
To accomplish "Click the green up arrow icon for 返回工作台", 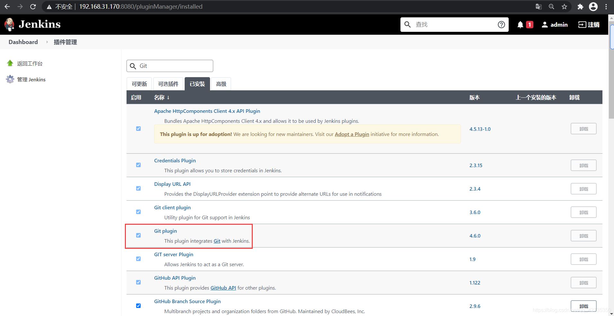I will pyautogui.click(x=10, y=63).
